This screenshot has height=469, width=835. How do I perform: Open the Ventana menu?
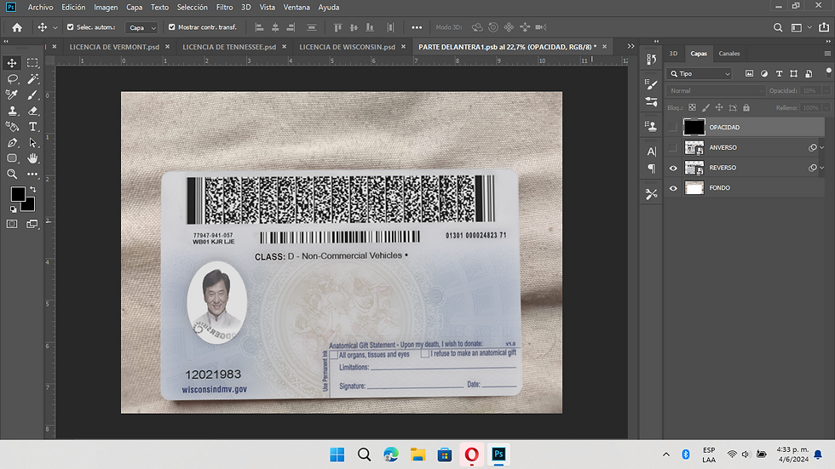pos(297,8)
